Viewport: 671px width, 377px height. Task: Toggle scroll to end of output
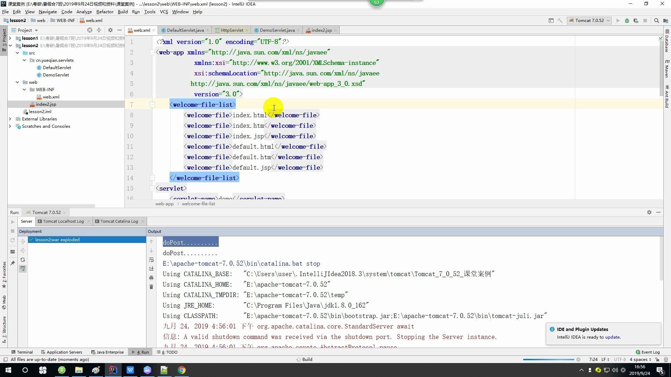pyautogui.click(x=151, y=269)
